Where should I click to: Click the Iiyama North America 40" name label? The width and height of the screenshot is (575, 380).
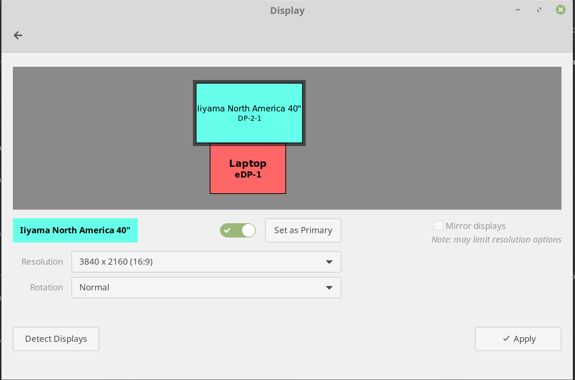tap(75, 230)
